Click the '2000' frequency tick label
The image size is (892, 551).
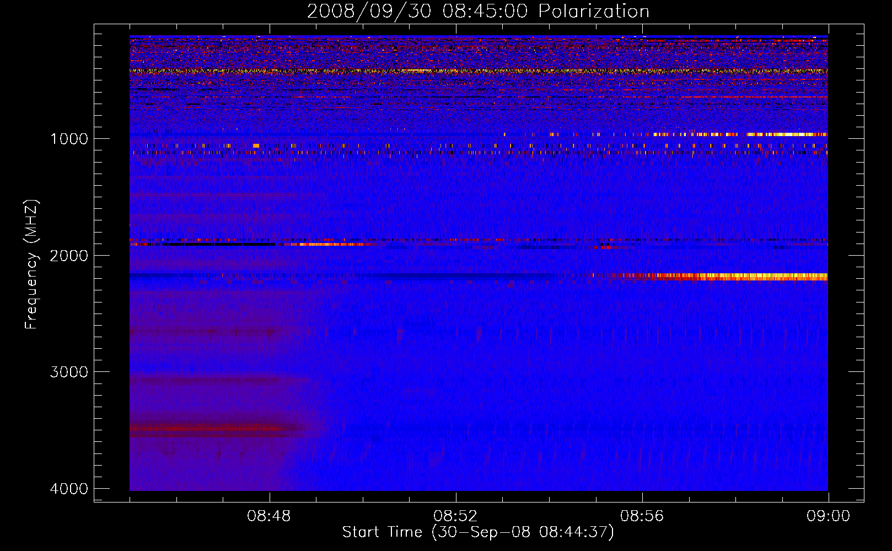point(69,255)
